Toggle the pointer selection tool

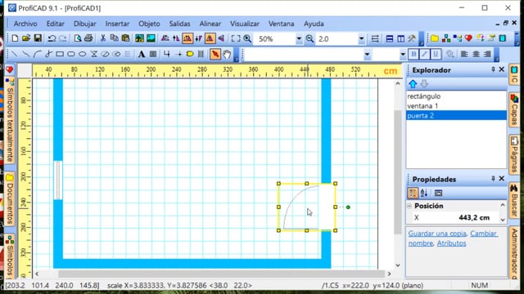(215, 54)
